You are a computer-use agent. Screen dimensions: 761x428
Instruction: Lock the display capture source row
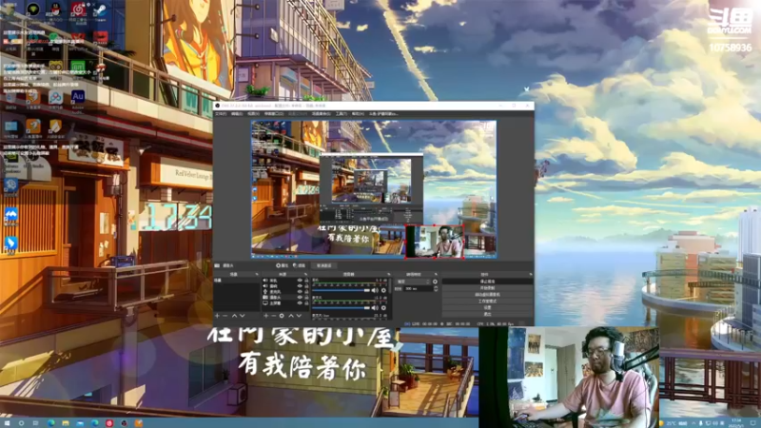[x=306, y=303]
